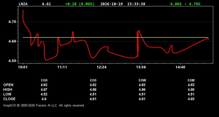
Task: Click the EOM high value 4.98
Action: coord(191,90)
